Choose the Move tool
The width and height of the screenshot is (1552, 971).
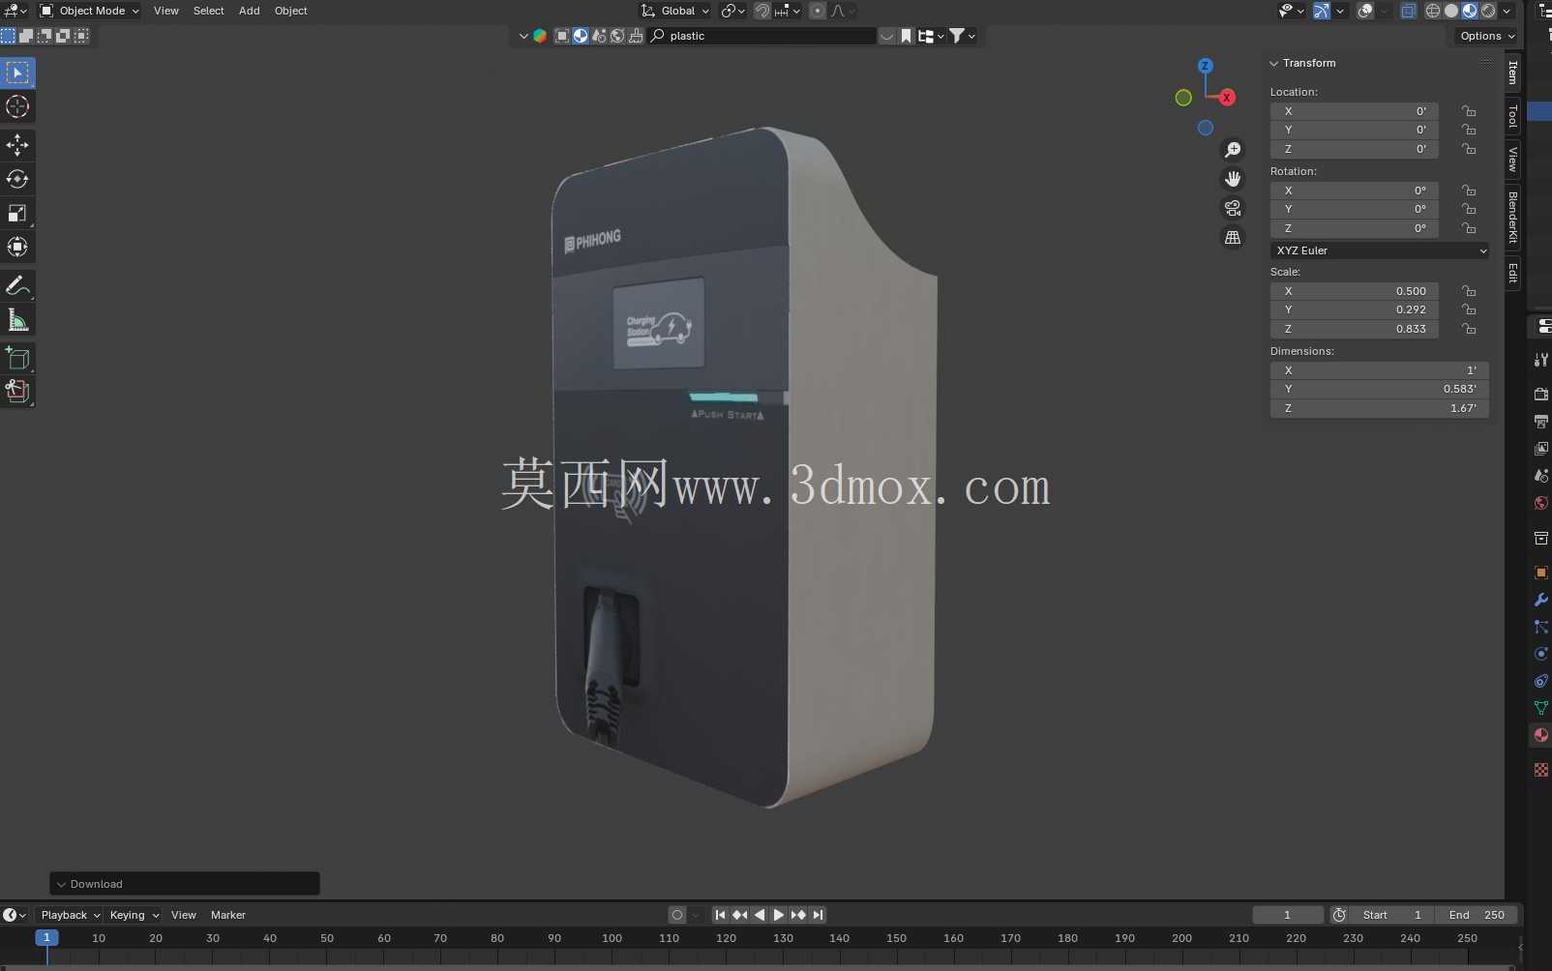[x=17, y=145]
